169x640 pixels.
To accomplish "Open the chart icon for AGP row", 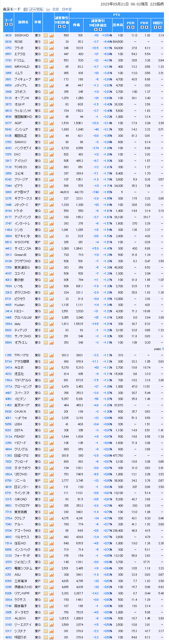I will coord(51,123).
